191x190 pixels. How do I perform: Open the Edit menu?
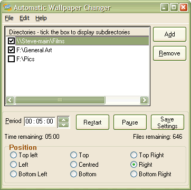pos(24,18)
